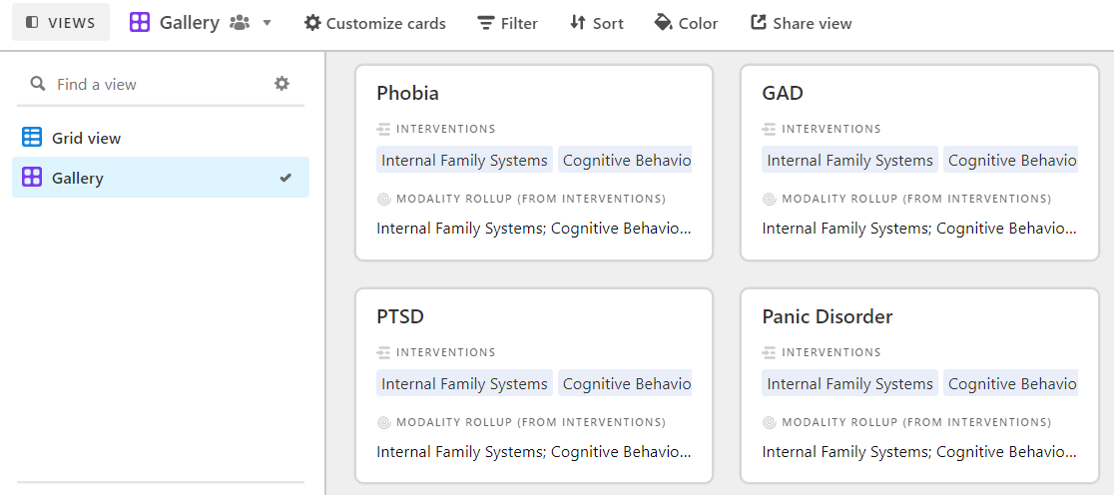Open the GAD record card
Screen dimensions: 1114x495
919,163
